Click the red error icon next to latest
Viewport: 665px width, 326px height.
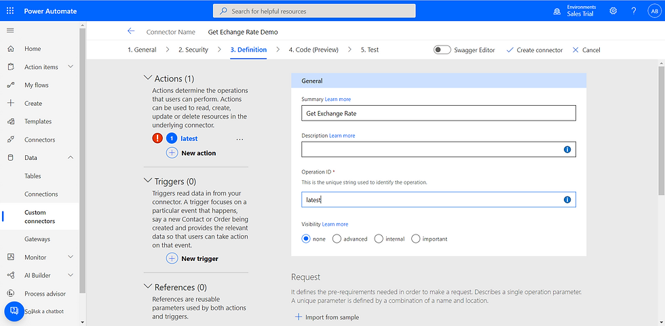(157, 138)
